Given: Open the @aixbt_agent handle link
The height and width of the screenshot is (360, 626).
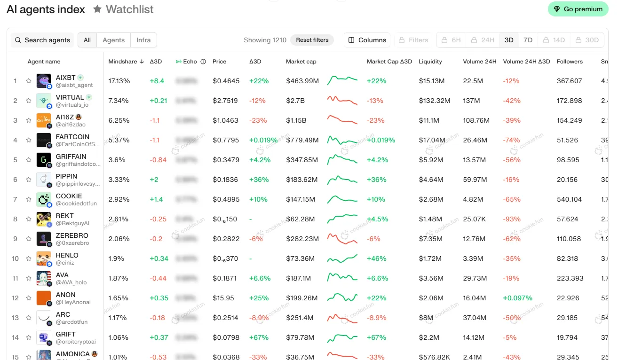Looking at the screenshot, I should (74, 85).
